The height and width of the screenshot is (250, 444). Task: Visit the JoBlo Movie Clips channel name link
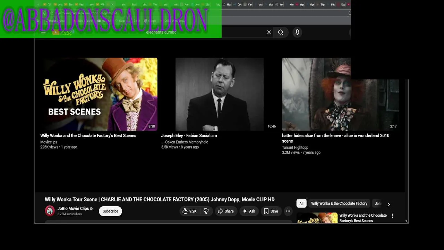point(73,209)
